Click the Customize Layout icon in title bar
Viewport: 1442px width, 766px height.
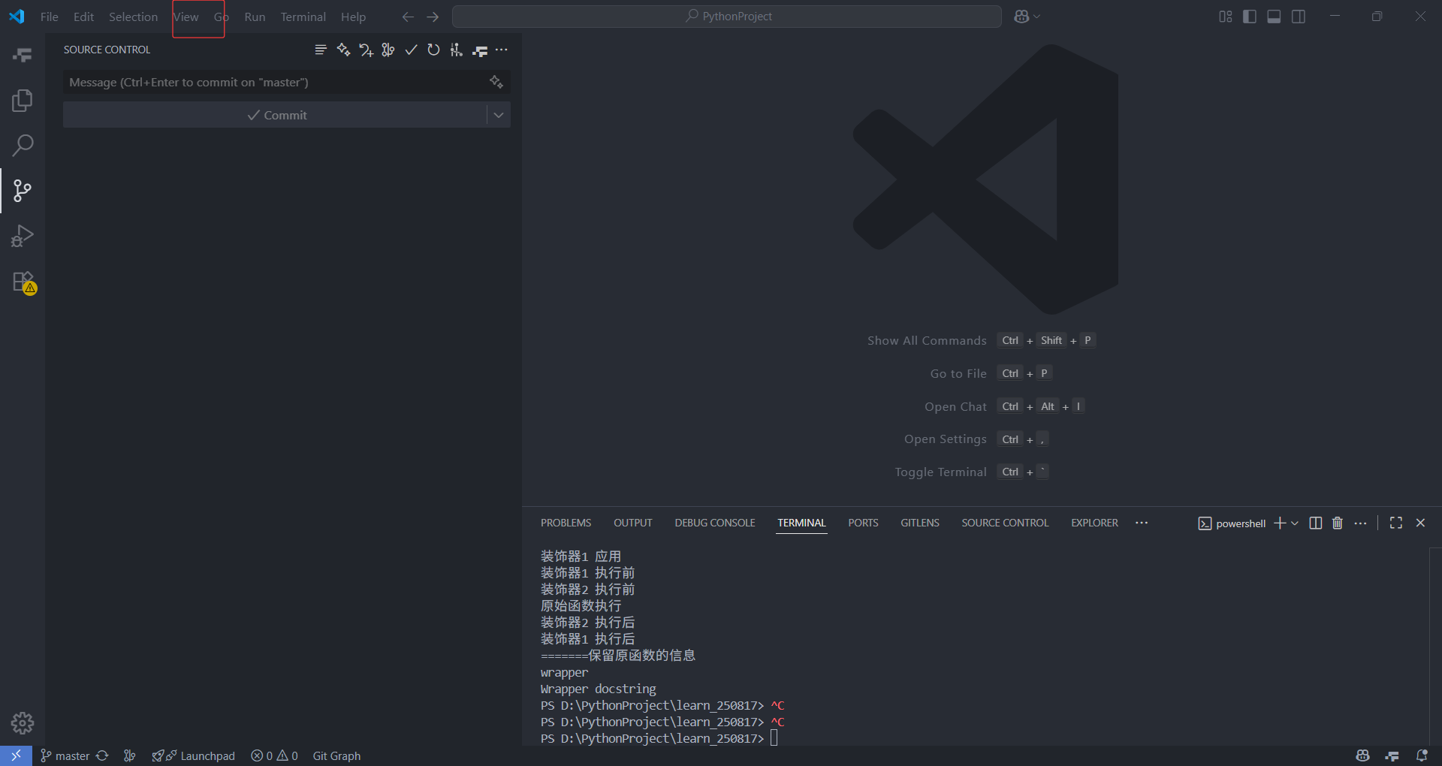click(x=1226, y=17)
